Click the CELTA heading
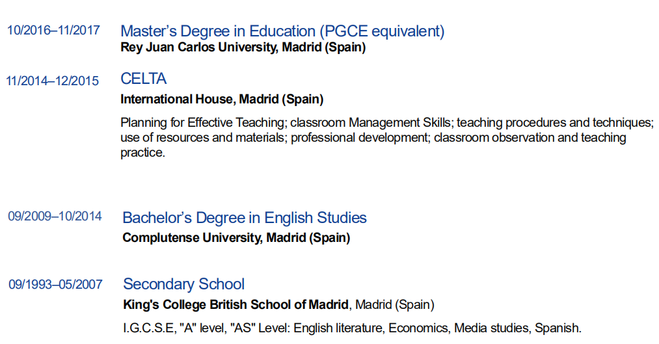Screen dimensions: 659x344 (x=143, y=79)
